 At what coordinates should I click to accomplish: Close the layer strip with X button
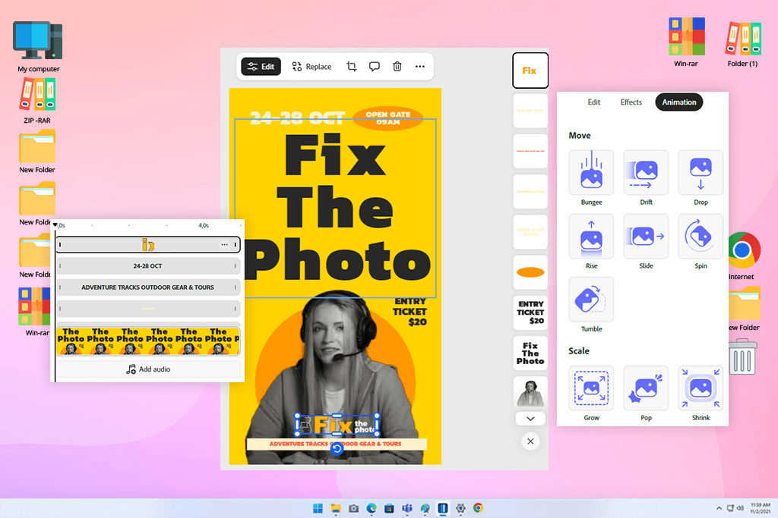point(530,441)
